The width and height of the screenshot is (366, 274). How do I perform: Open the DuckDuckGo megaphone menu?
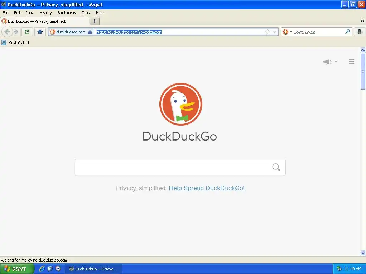(x=330, y=61)
